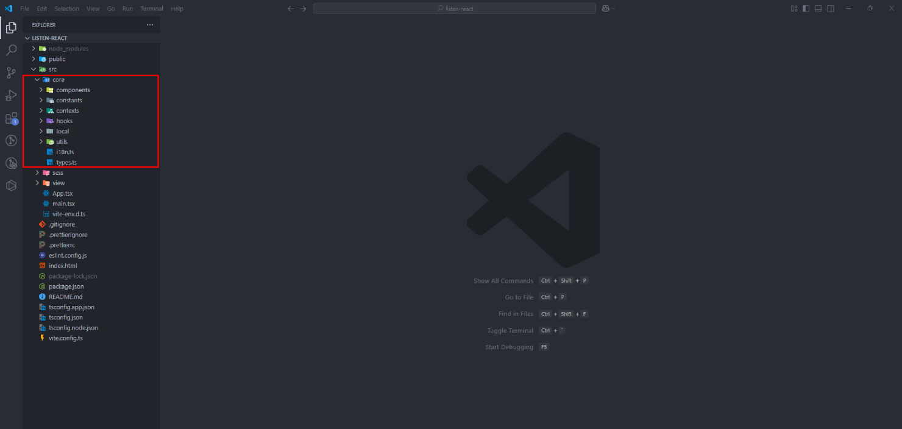Open the App.tsx file
This screenshot has width=902, height=429.
pos(62,193)
